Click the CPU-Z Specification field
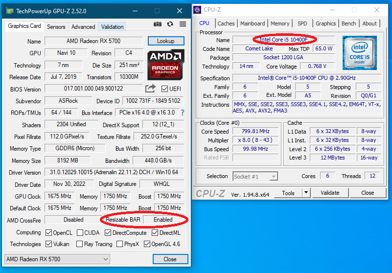 point(307,78)
